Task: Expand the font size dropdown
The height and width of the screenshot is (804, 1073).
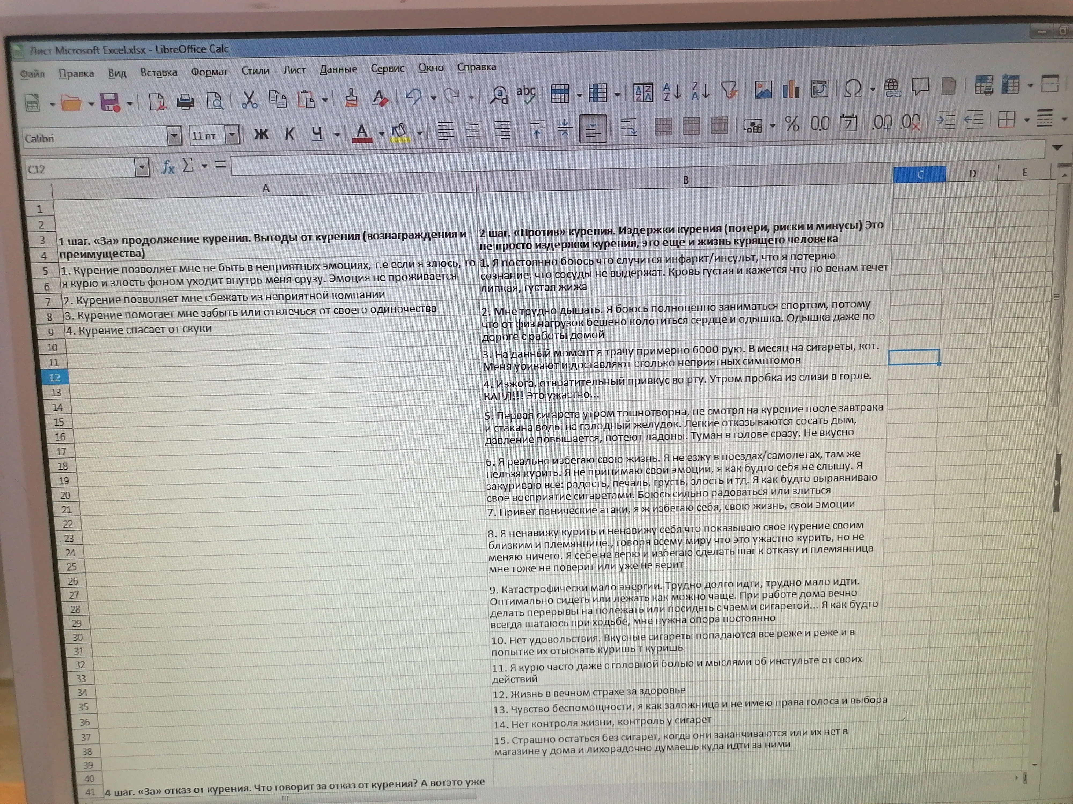Action: 233,135
